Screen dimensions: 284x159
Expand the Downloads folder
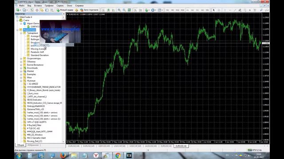coord(21,68)
